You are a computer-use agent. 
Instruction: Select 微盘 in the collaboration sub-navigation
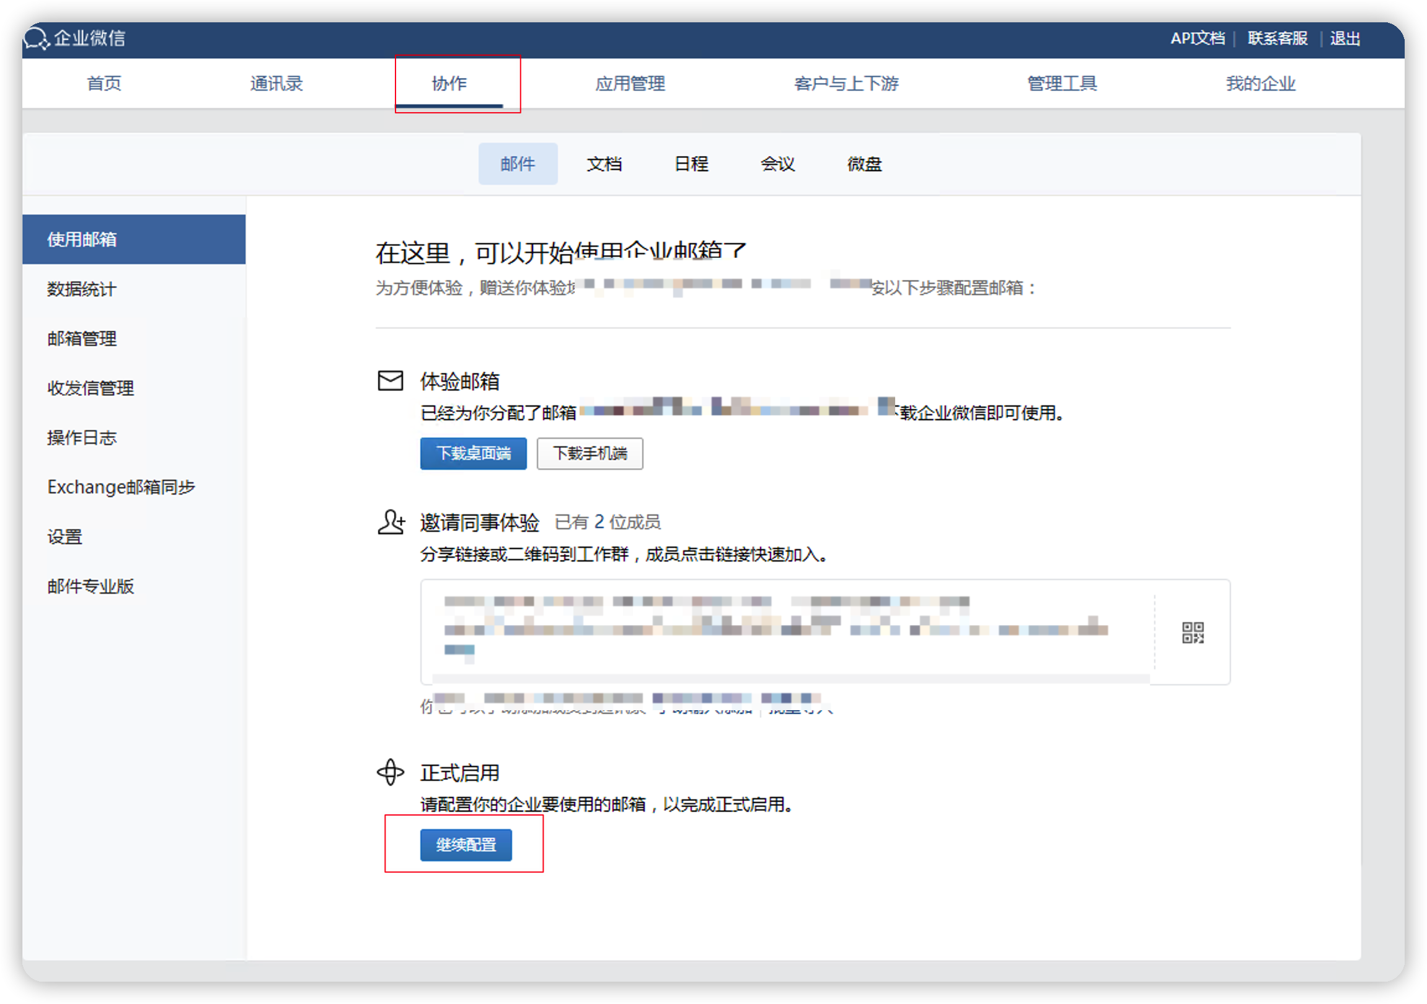pos(864,164)
